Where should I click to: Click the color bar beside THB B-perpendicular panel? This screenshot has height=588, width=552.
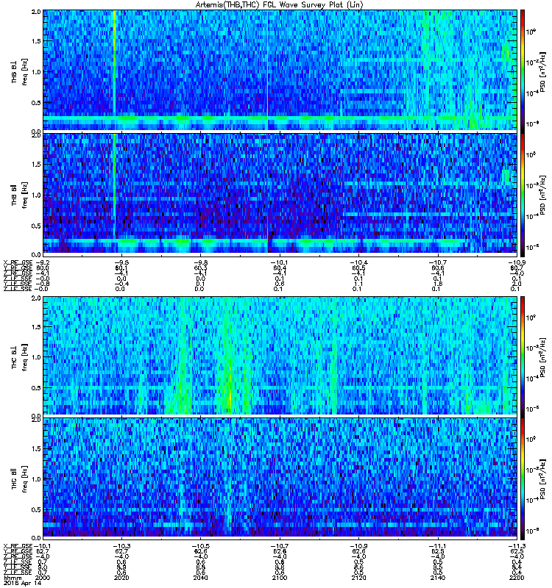coord(523,70)
